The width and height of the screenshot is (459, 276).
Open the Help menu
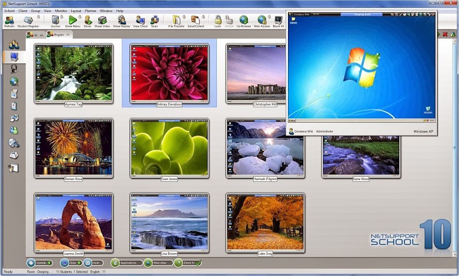pos(120,11)
